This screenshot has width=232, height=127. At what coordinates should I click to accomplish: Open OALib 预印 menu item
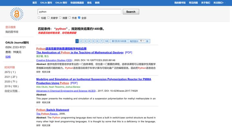[61, 3]
